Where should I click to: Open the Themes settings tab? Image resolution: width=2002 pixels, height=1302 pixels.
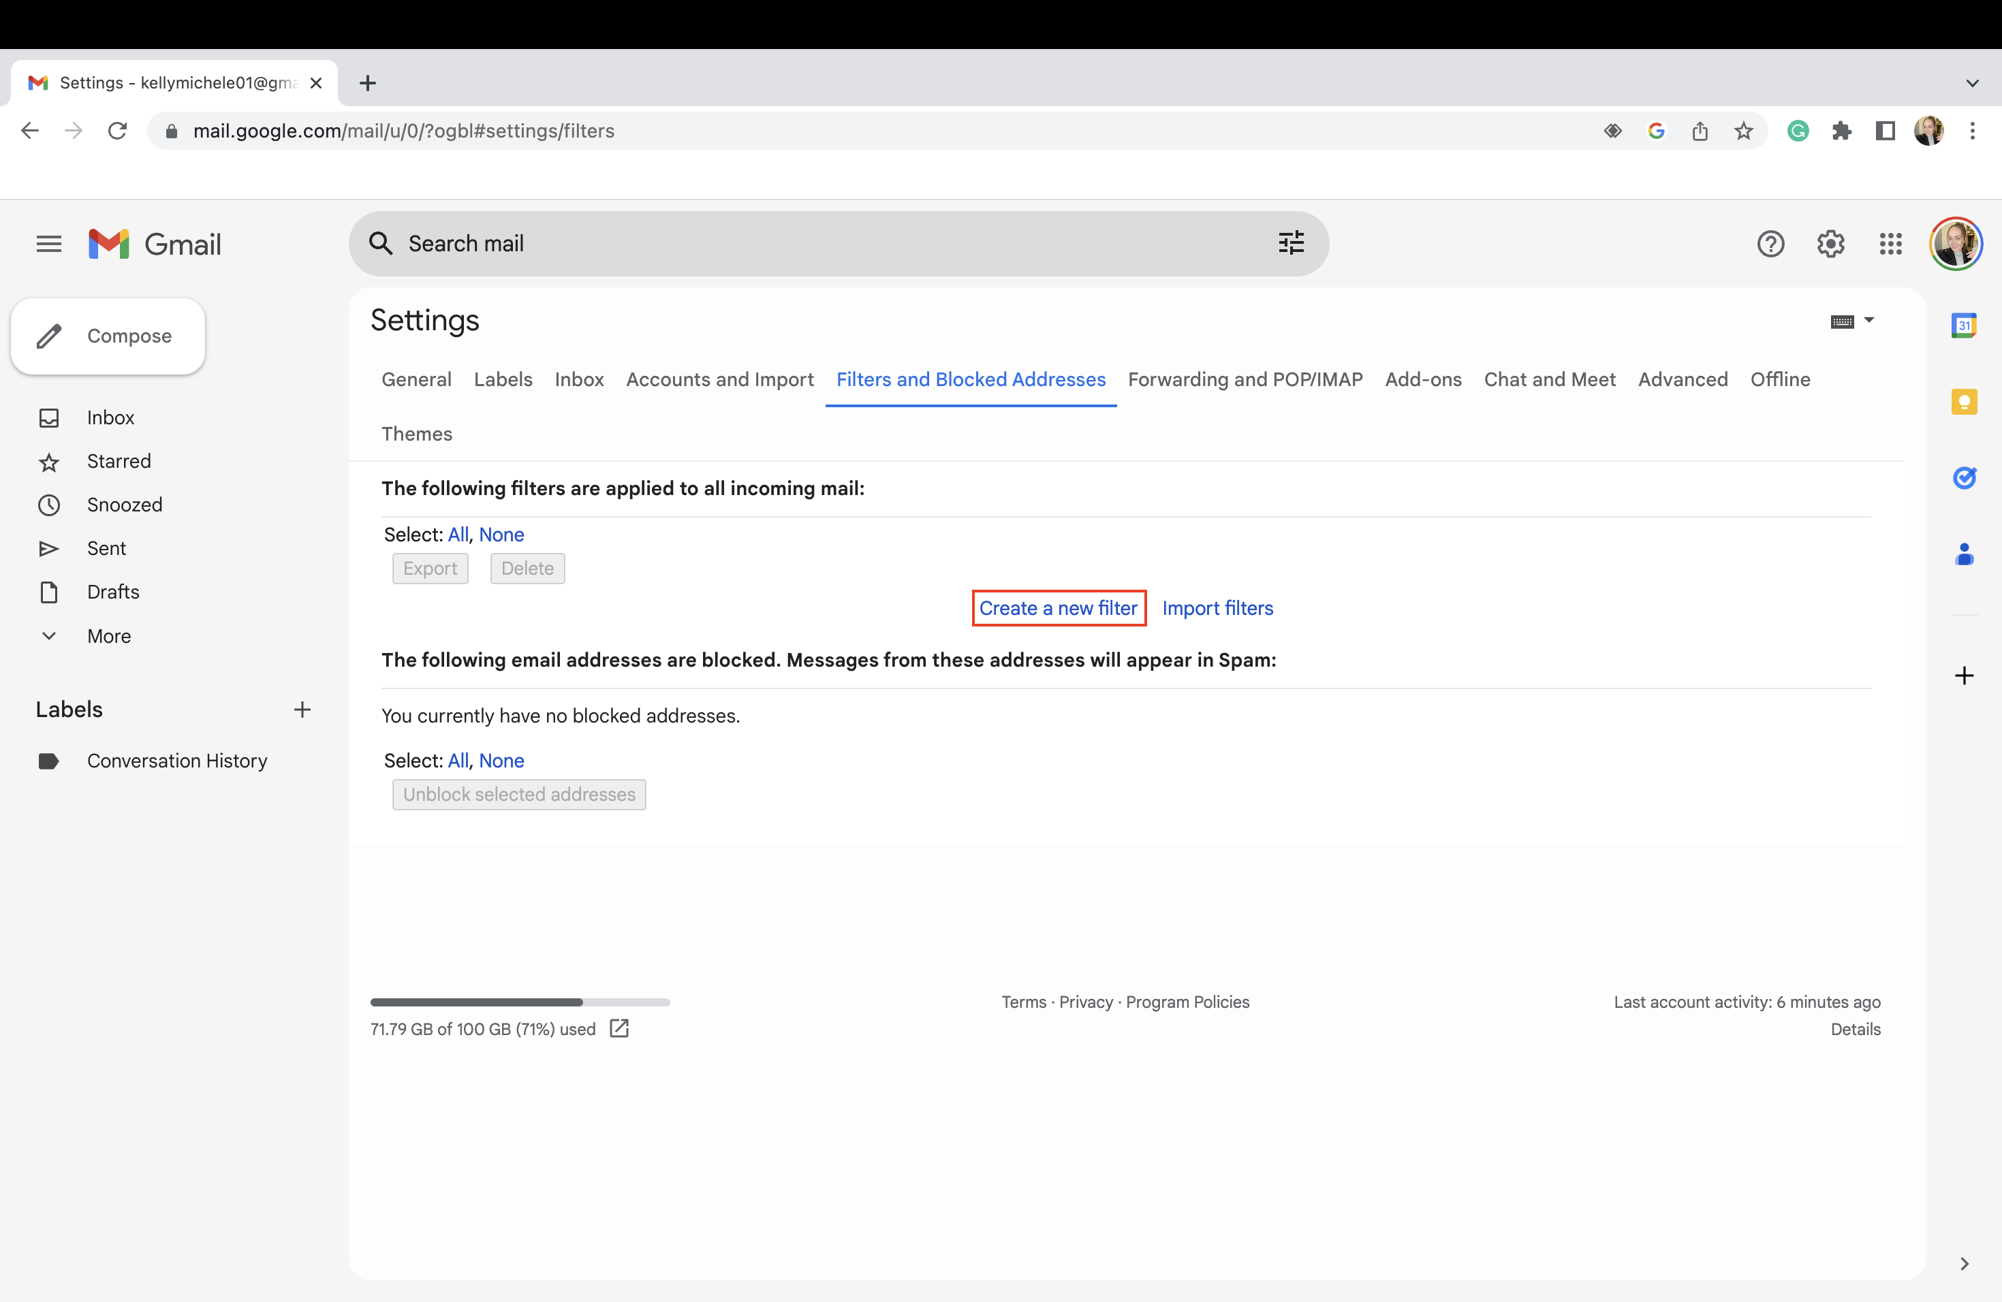tap(416, 434)
